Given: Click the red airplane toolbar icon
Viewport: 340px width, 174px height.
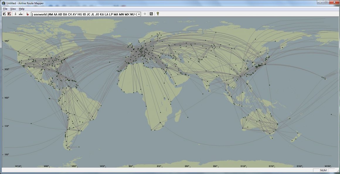Looking at the screenshot, I should [x=28, y=14].
